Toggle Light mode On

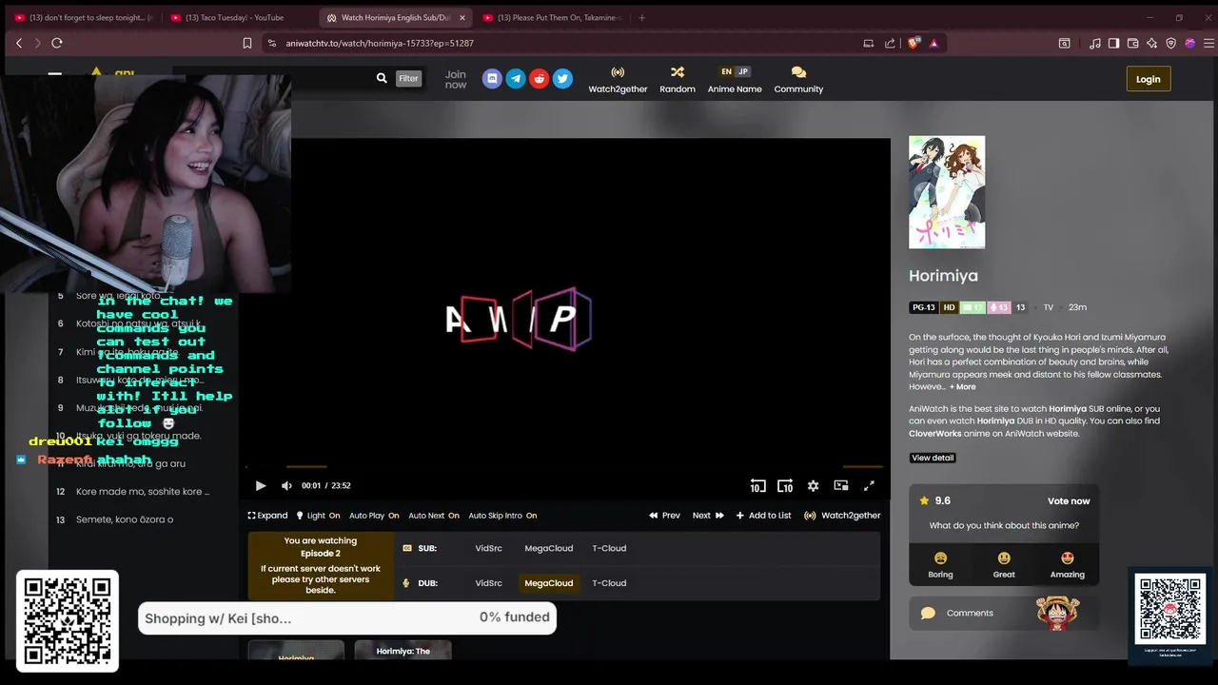coord(318,516)
